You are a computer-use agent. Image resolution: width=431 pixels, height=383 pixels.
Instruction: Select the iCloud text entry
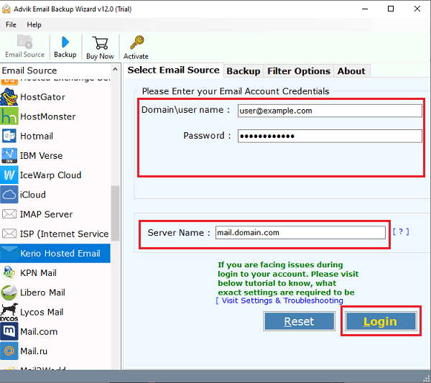tap(33, 195)
